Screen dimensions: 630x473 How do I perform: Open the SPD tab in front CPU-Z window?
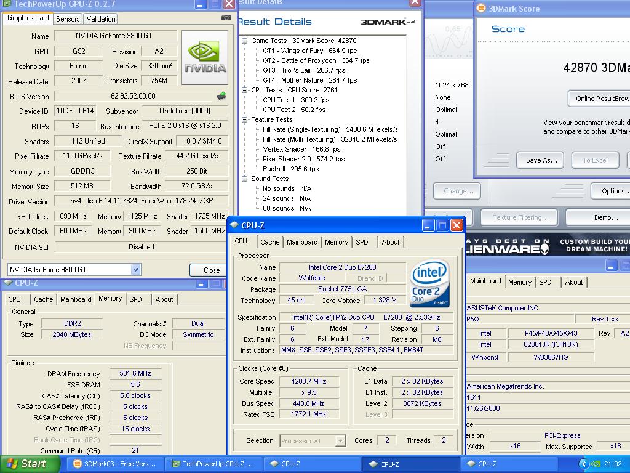point(362,242)
